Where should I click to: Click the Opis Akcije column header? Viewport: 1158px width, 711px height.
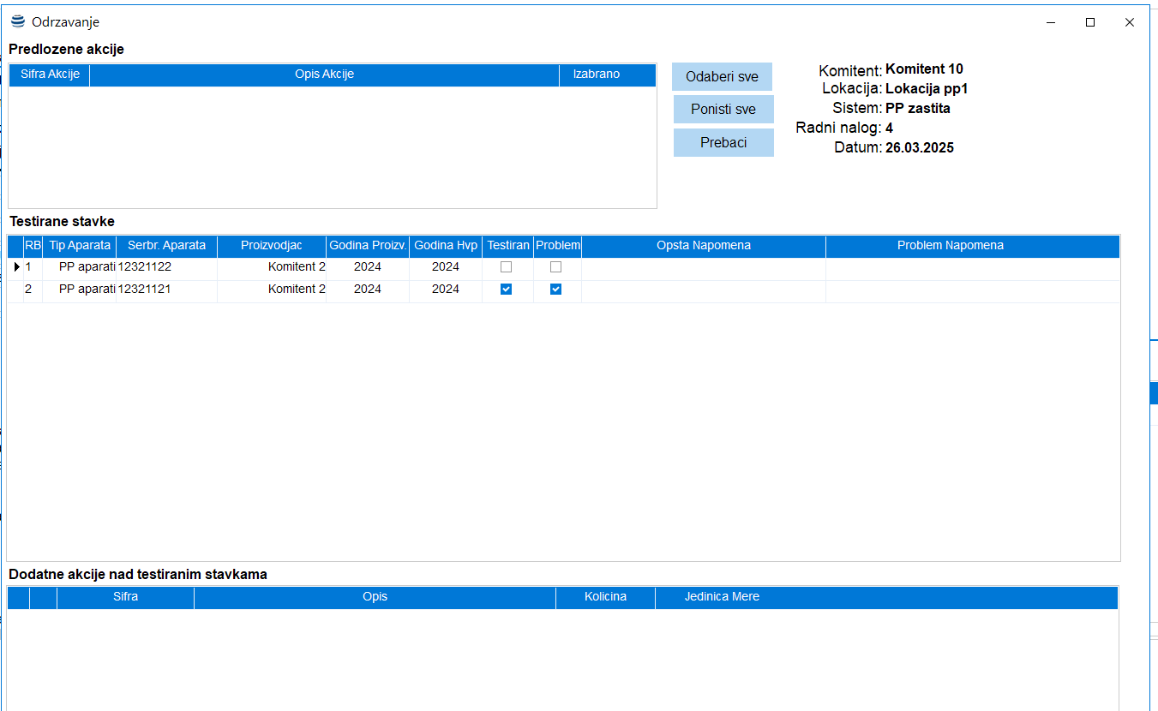[324, 75]
